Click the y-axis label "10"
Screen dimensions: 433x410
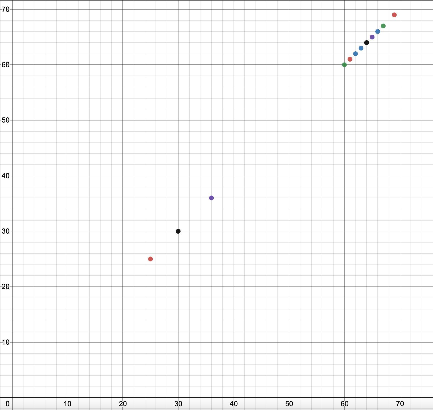(6, 342)
